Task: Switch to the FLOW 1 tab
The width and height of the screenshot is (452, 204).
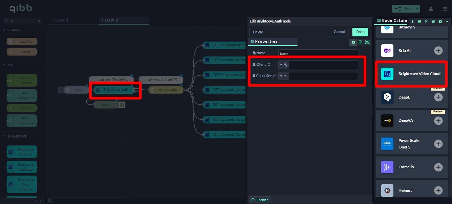Action: click(x=61, y=20)
